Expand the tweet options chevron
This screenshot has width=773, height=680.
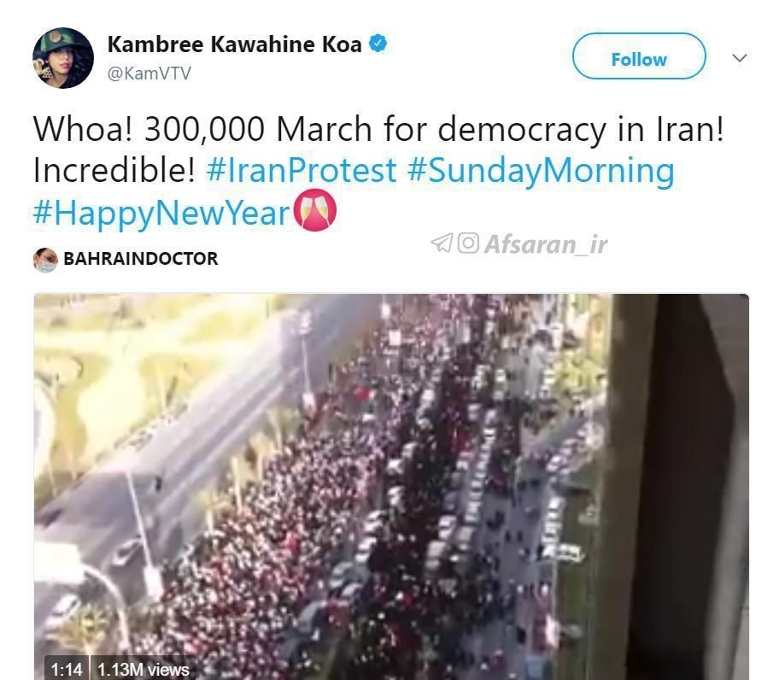(x=740, y=58)
